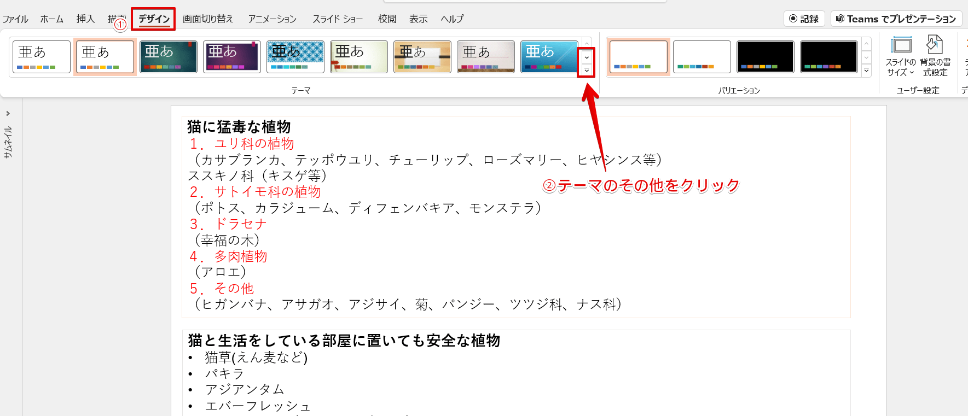Screen dimensions: 968x416
Task: Open the 挿入 ribbon tab
Action: pyautogui.click(x=85, y=19)
